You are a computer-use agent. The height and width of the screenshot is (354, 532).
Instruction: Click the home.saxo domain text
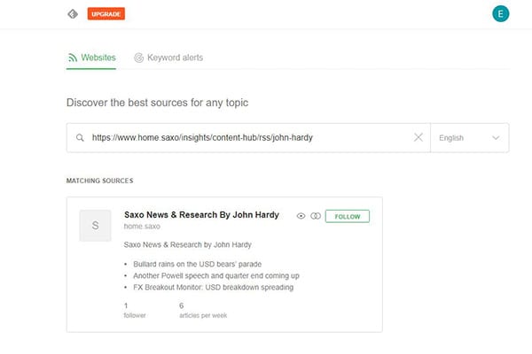142,227
